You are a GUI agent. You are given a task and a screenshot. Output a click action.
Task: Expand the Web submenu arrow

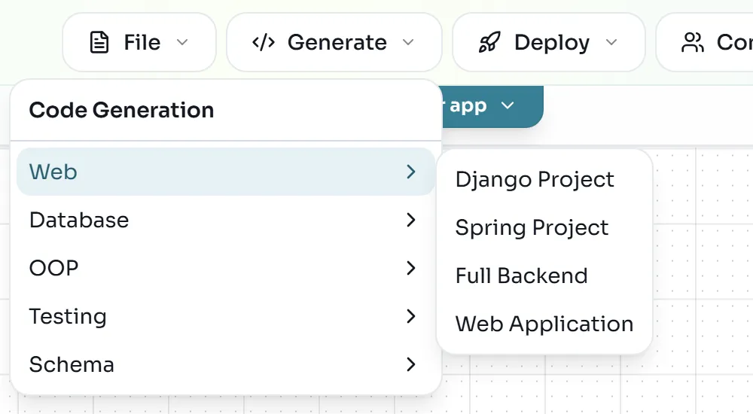(x=410, y=172)
